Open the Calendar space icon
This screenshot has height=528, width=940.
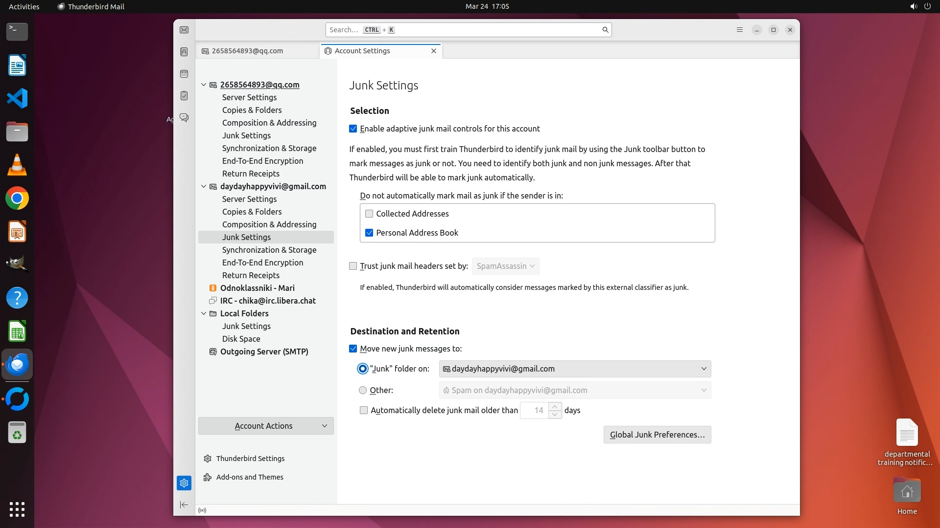point(184,74)
